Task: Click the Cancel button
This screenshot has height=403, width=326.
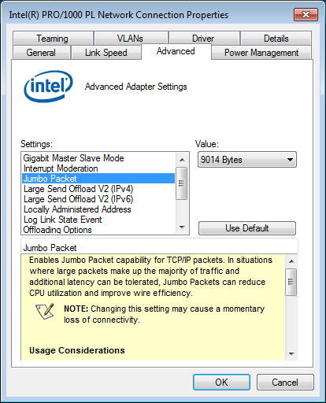Action: (x=285, y=383)
